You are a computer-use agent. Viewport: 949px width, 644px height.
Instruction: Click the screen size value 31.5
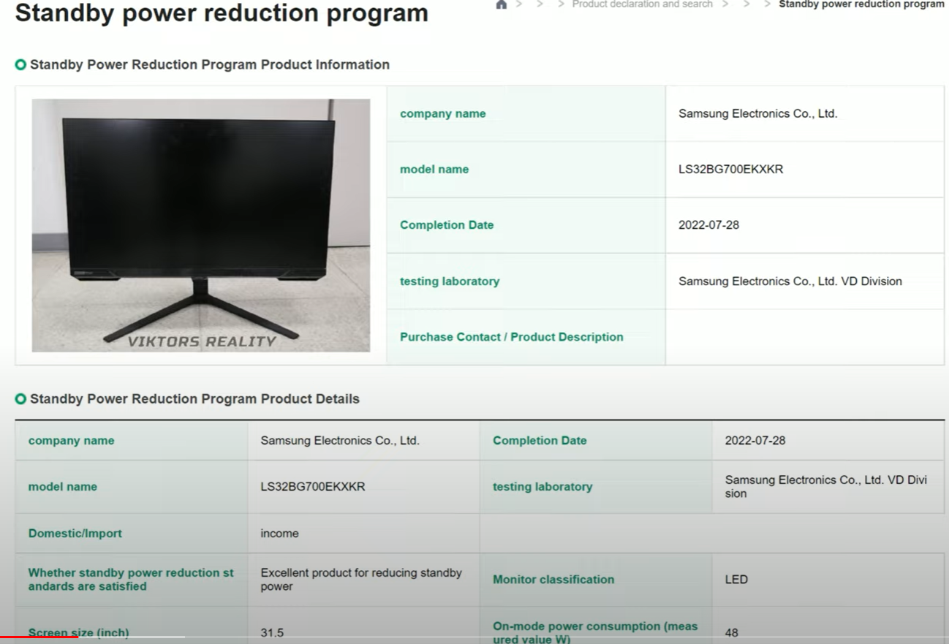pyautogui.click(x=272, y=632)
